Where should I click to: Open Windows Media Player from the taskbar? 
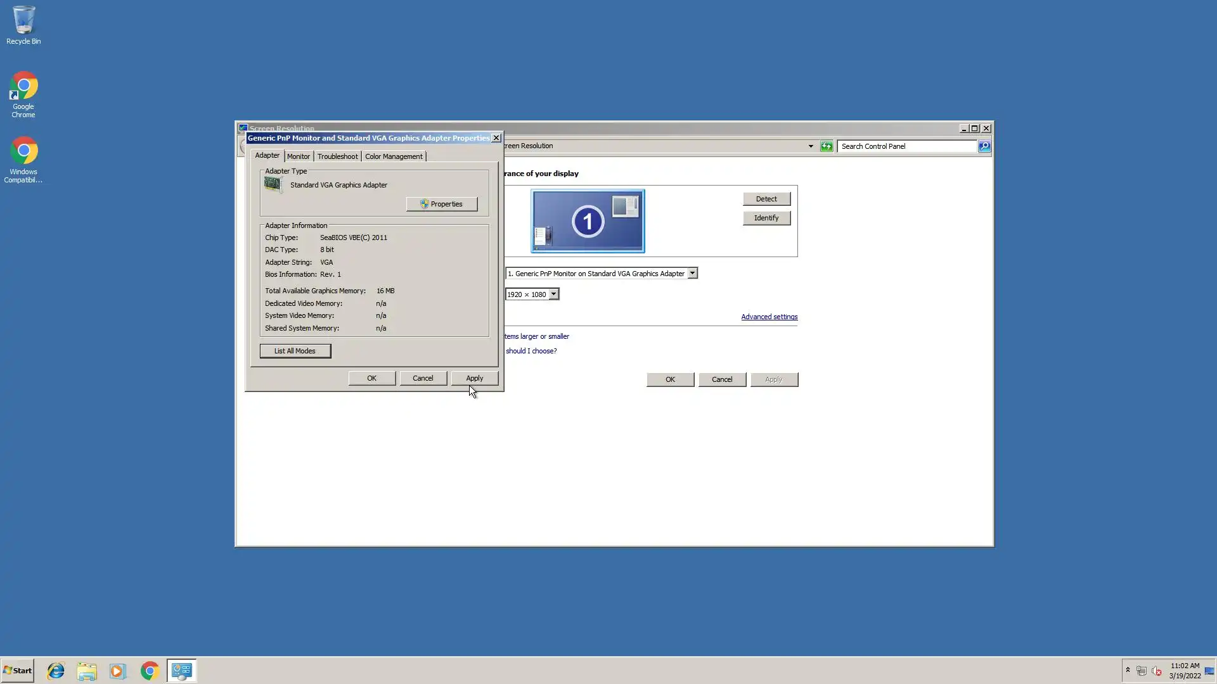click(118, 671)
